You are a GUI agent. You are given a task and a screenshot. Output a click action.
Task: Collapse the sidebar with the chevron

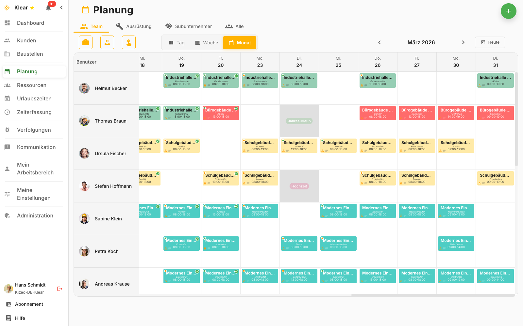coord(61,7)
